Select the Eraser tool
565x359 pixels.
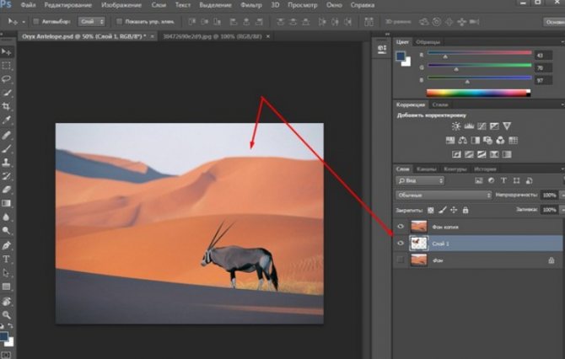[x=6, y=190]
